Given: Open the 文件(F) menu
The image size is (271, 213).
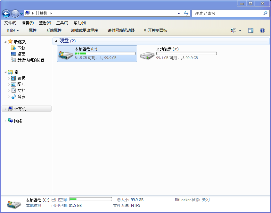Looking at the screenshot, I should 10,23.
